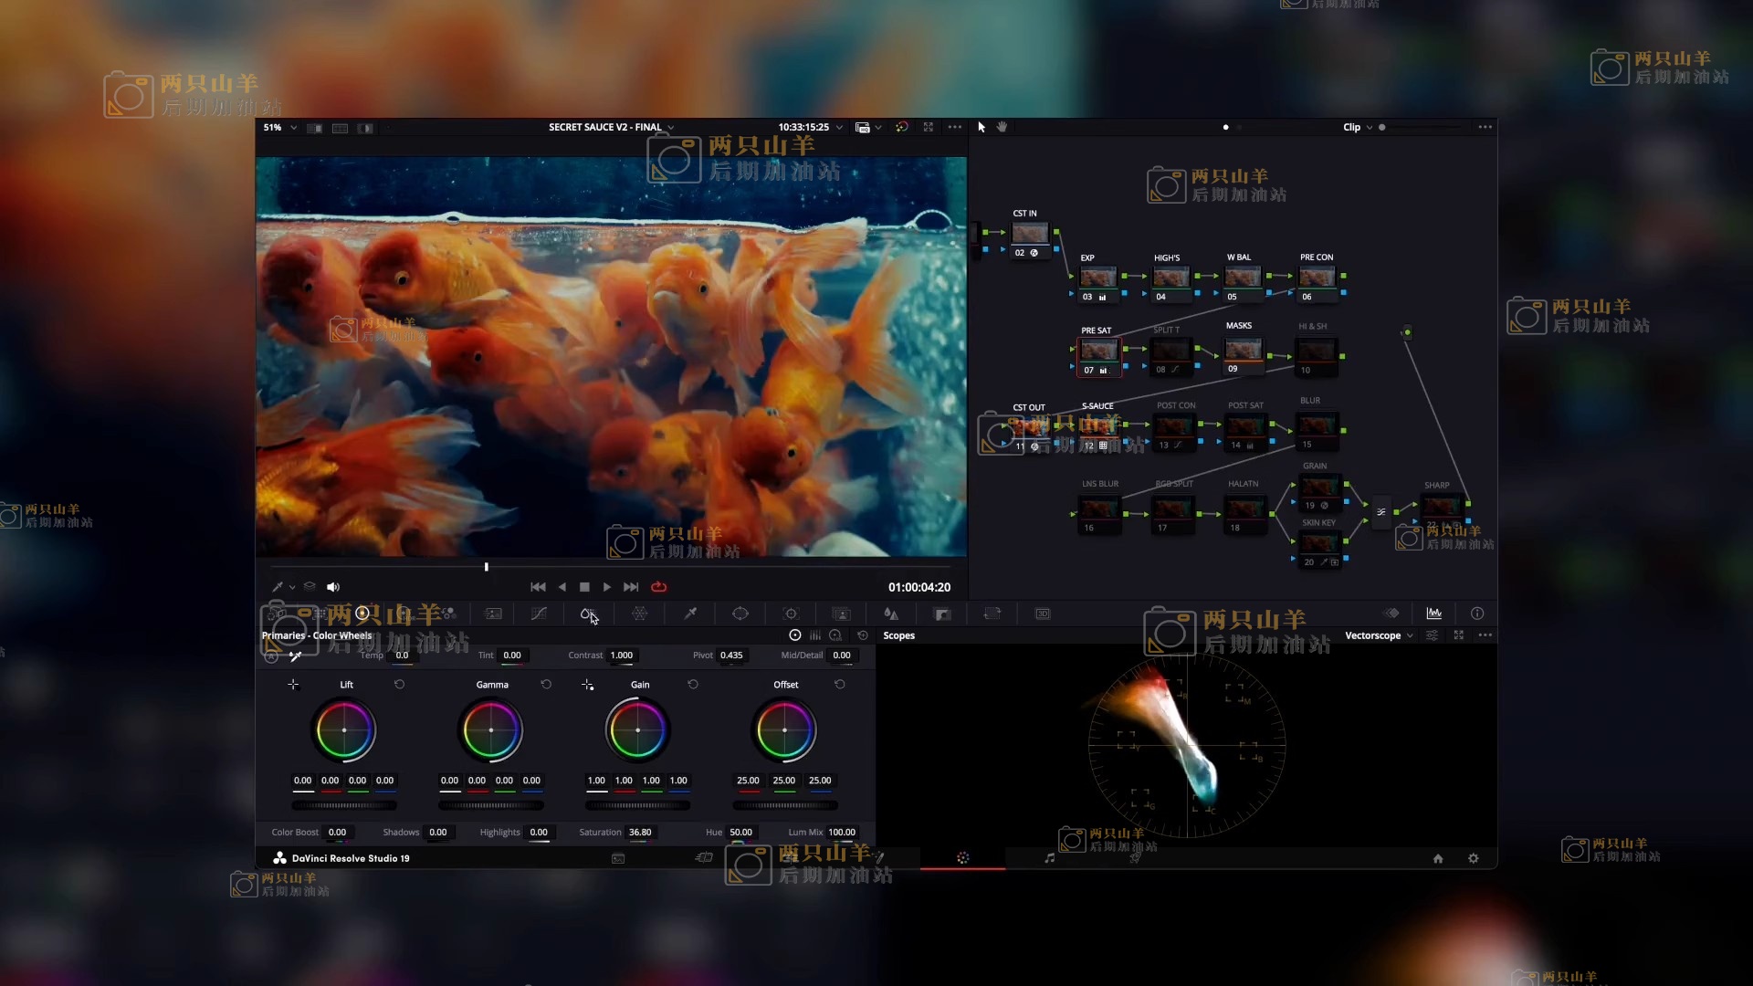Open the Power Window palette
This screenshot has width=1753, height=986.
point(740,614)
